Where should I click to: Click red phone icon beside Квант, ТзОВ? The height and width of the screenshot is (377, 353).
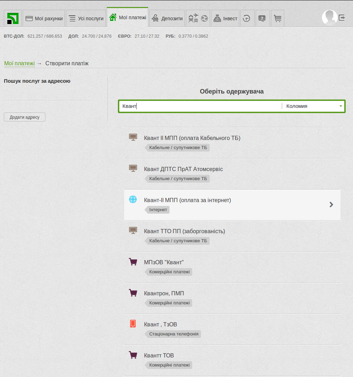133,324
